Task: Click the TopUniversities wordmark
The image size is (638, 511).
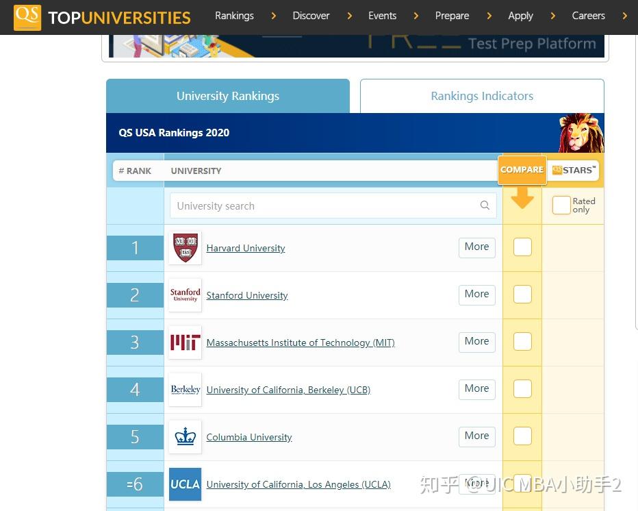Action: pyautogui.click(x=119, y=18)
